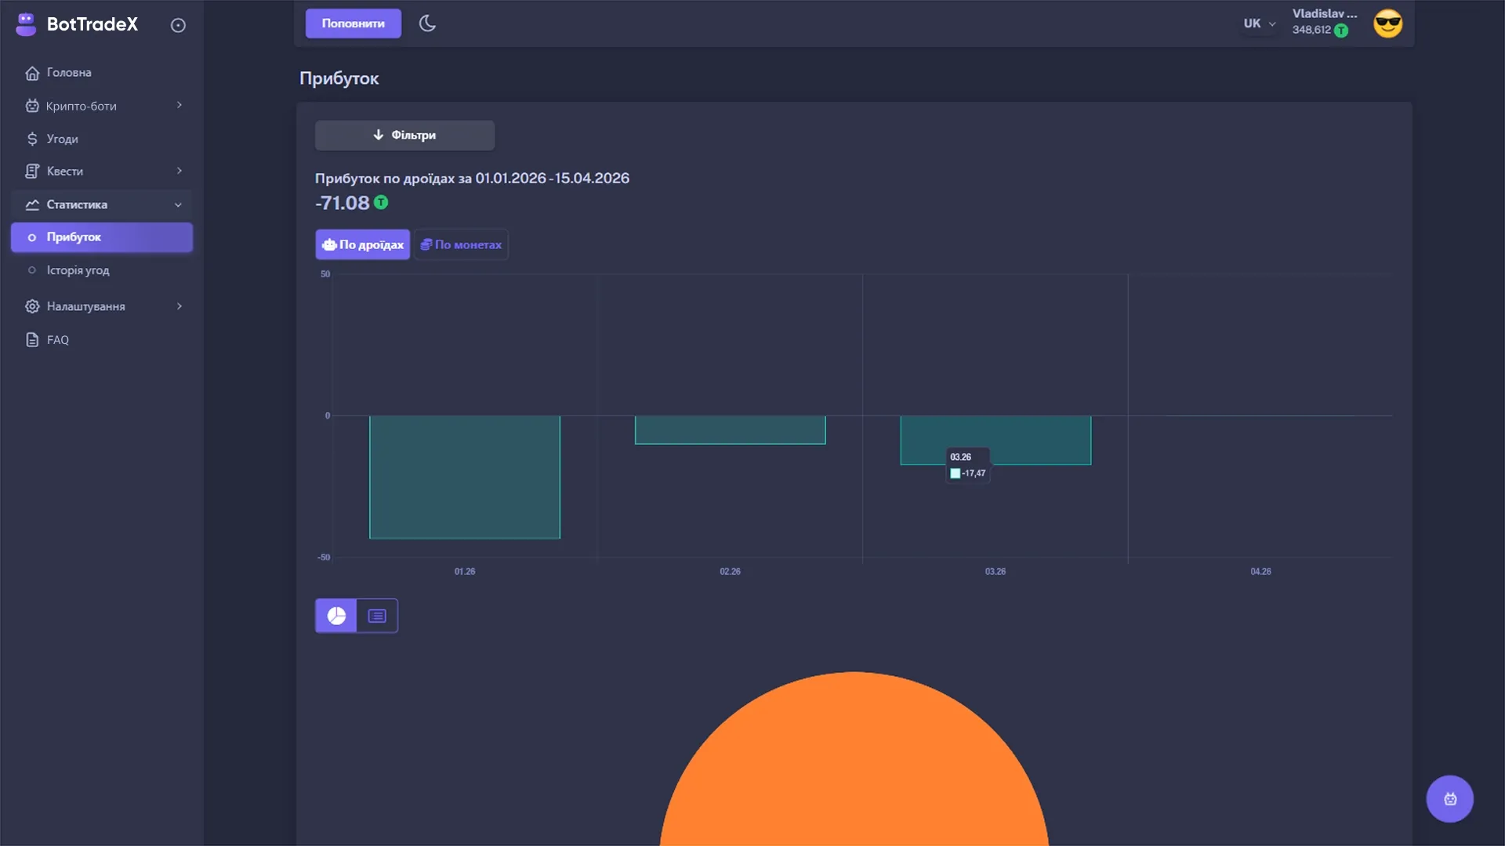Toggle dark mode with the moon icon
This screenshot has height=846, width=1505.
click(x=427, y=23)
